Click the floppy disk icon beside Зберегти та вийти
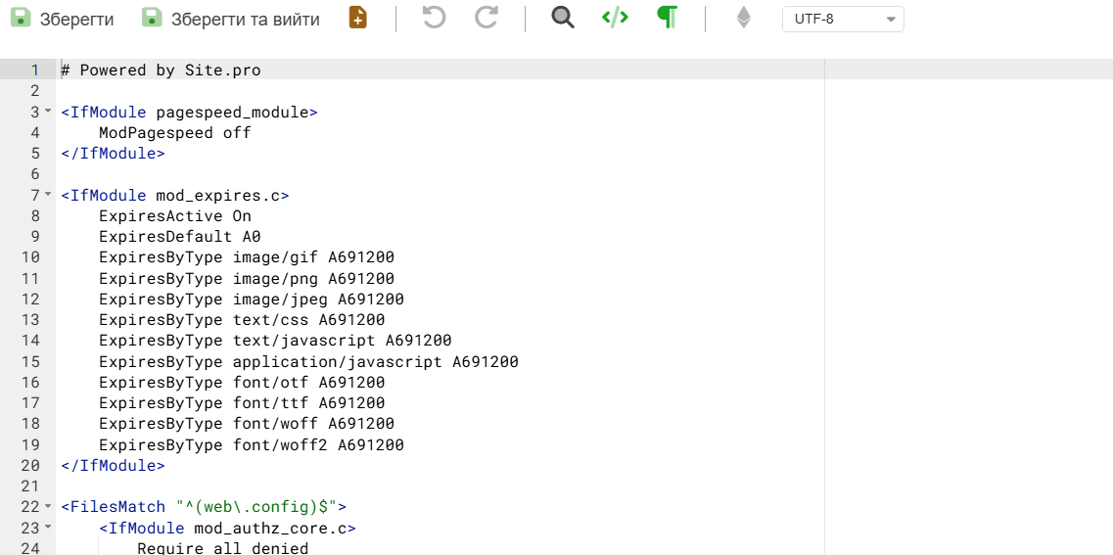Viewport: 1113px width, 555px height. pyautogui.click(x=152, y=19)
